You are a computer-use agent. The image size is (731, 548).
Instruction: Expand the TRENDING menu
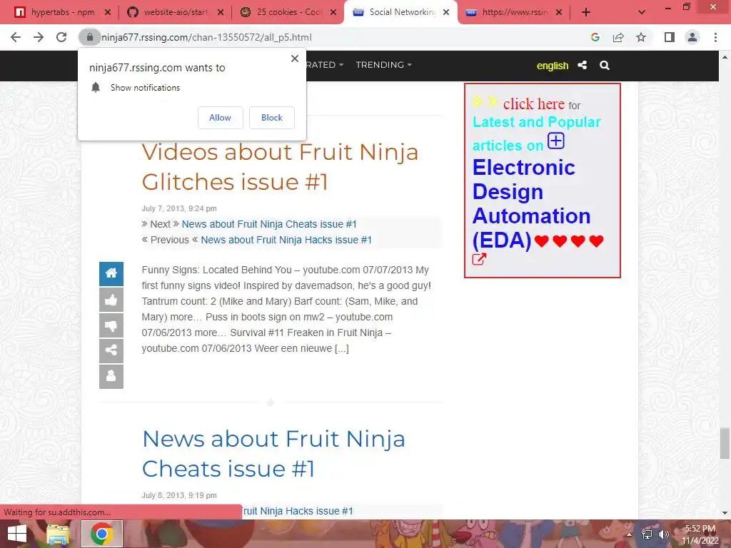(383, 65)
